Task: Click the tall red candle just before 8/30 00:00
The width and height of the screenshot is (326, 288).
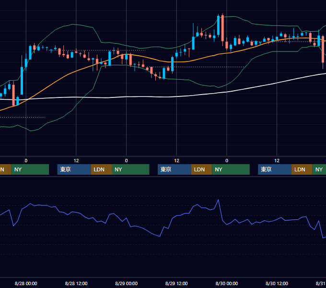Action: pyautogui.click(x=222, y=28)
